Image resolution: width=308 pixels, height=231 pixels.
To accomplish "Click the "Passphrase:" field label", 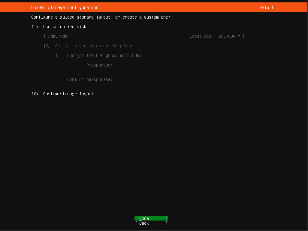I will click(99, 65).
